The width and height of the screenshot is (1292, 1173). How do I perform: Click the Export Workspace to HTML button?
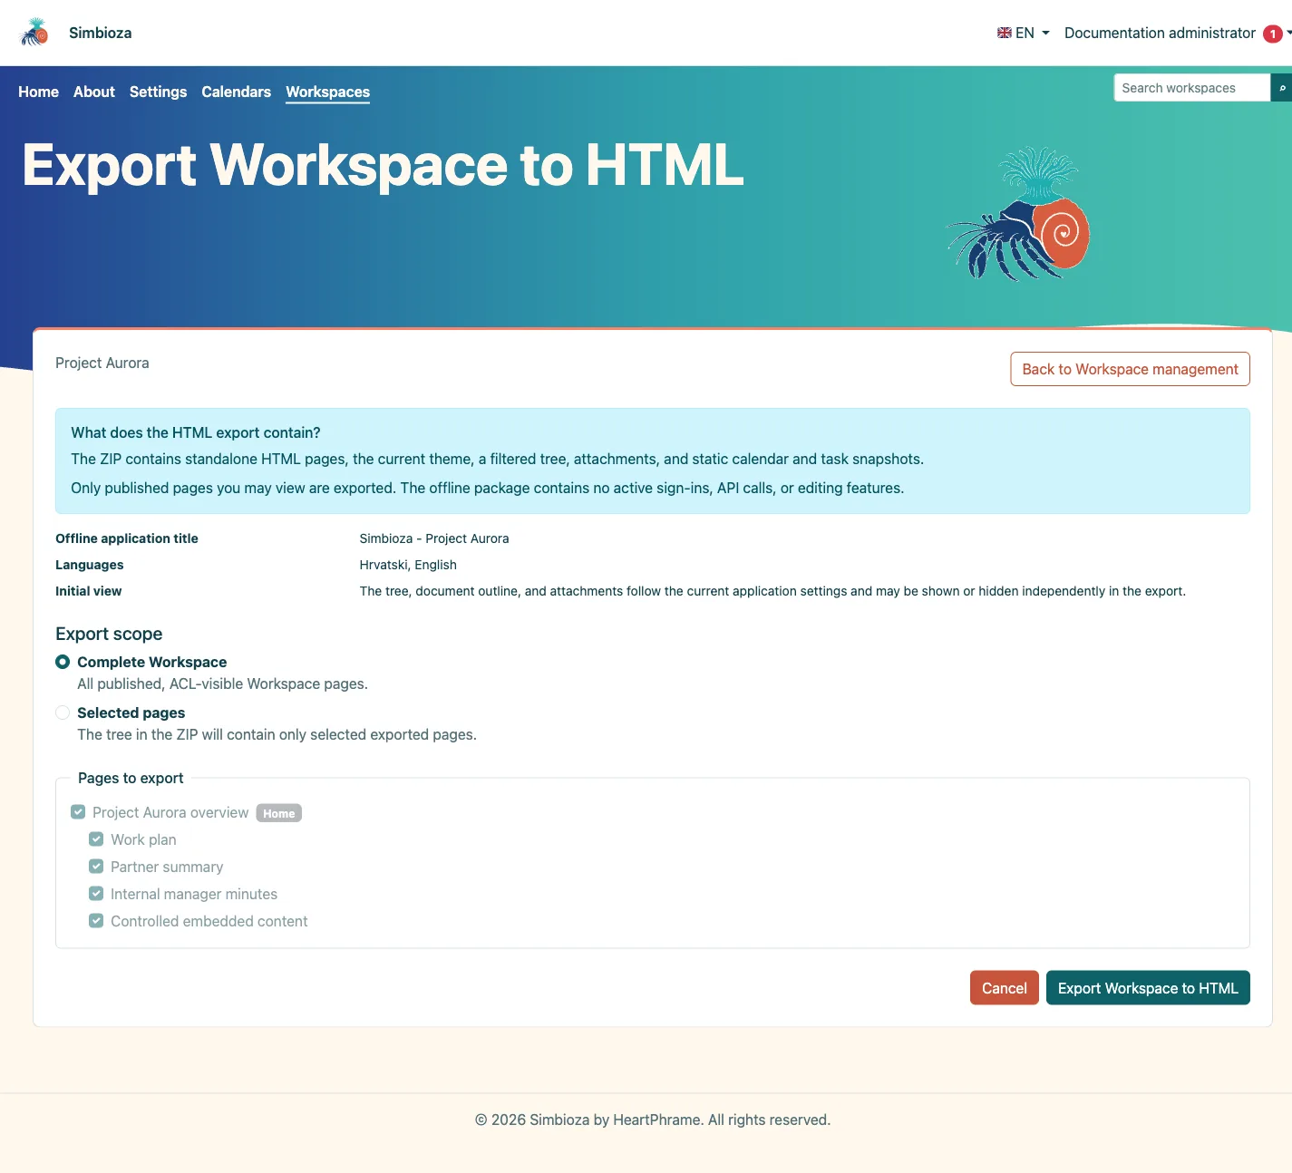[x=1148, y=988]
